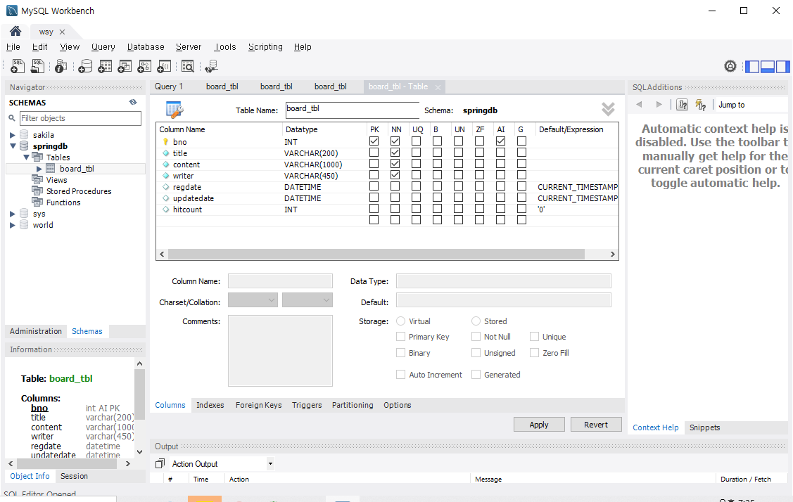
Task: Collapse table header with double chevron
Action: pyautogui.click(x=608, y=109)
